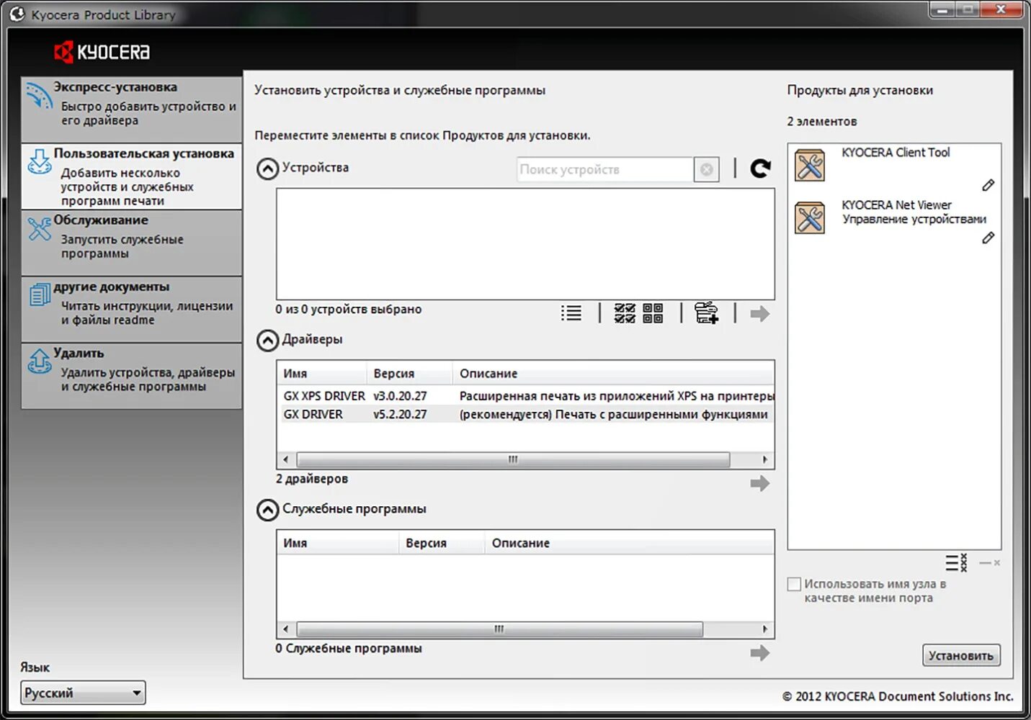The image size is (1031, 720).
Task: Collapse the Устройства section
Action: click(x=267, y=169)
